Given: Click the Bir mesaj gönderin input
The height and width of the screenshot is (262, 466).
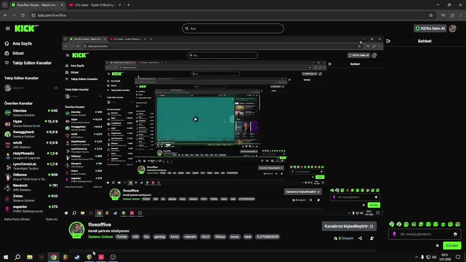Looking at the screenshot, I should tap(424, 234).
